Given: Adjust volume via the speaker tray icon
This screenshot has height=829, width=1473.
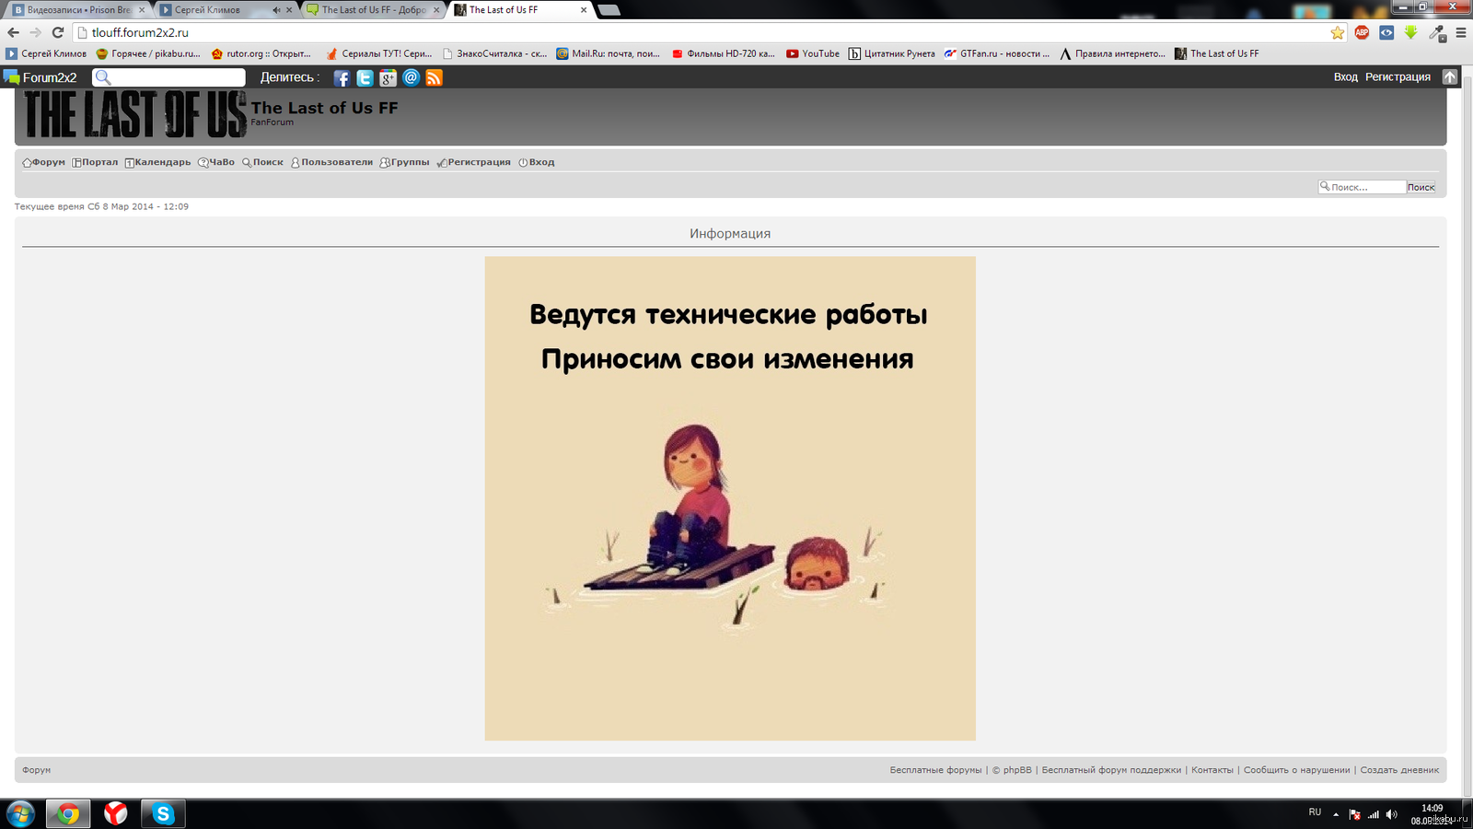Looking at the screenshot, I should pos(1391,814).
